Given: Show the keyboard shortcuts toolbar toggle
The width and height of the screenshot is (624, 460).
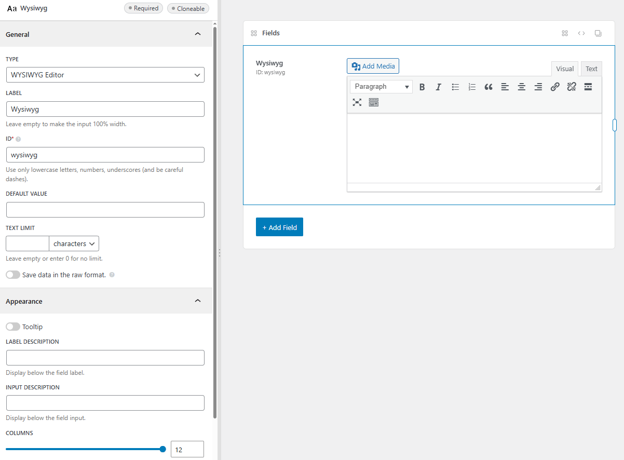Looking at the screenshot, I should tap(373, 102).
